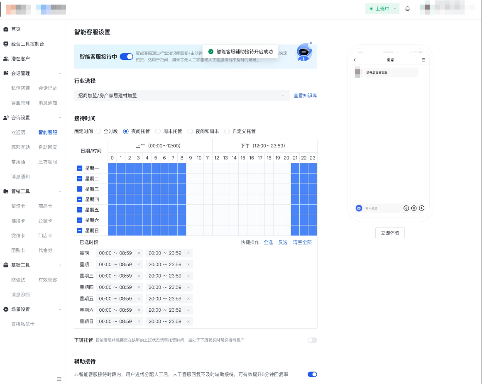Click the 会话管理 flag icon
The height and width of the screenshot is (384, 482).
(x=6, y=73)
